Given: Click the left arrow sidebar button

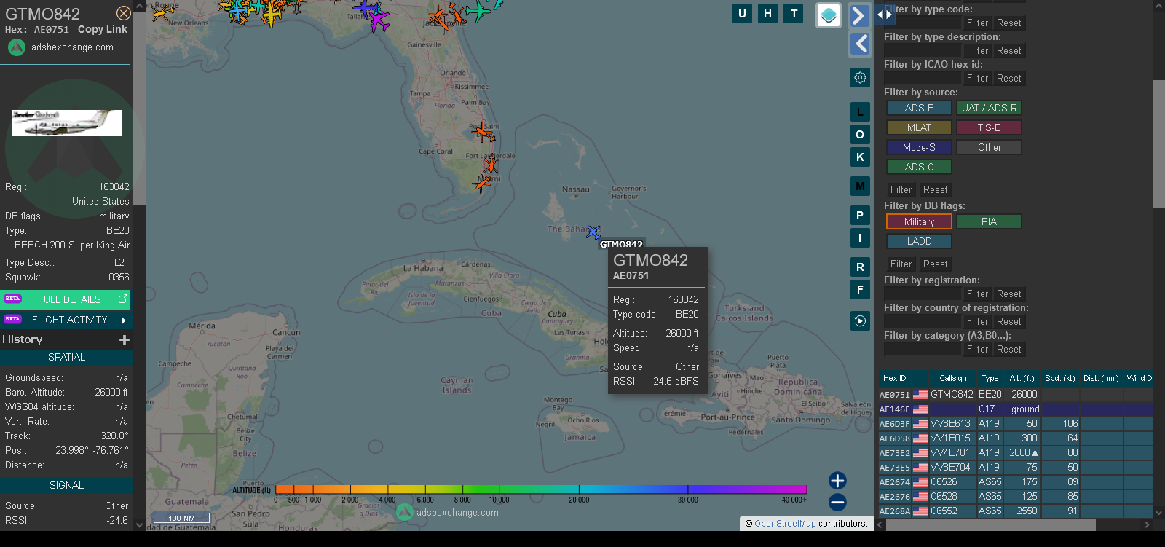Looking at the screenshot, I should coord(860,44).
